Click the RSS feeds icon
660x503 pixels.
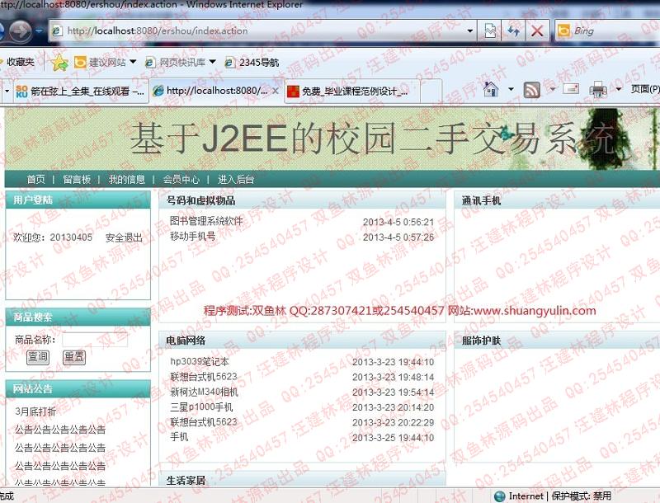point(531,90)
